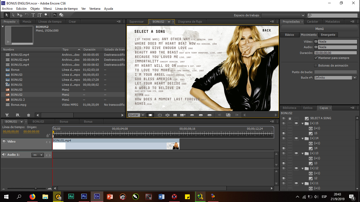Click the timeline zoom slider handle
Viewport: 360px width, 202px height.
[36, 188]
